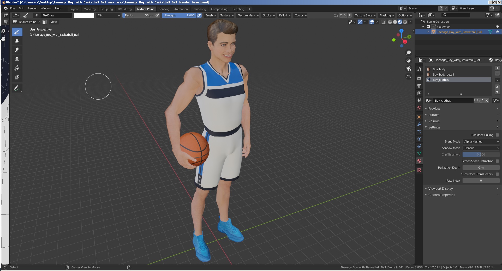Enable Subsurface Translucency checkbox
502x271 pixels.
[x=497, y=174]
